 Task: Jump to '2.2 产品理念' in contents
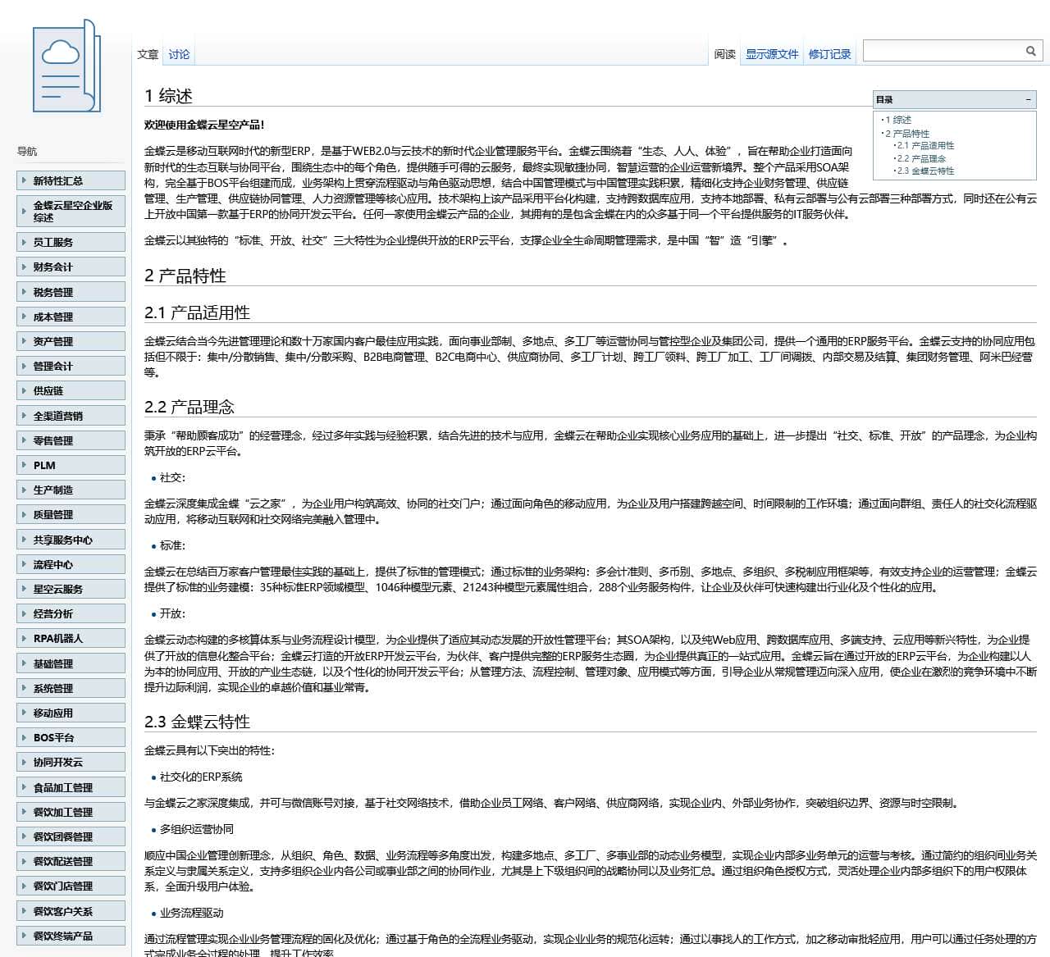tap(921, 158)
